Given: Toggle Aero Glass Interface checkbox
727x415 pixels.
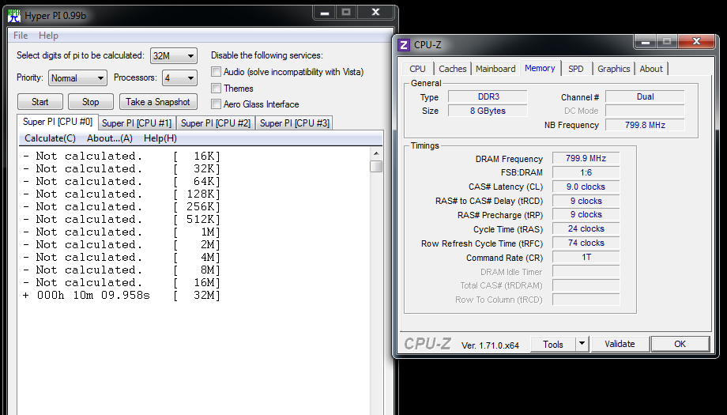Looking at the screenshot, I should (216, 104).
